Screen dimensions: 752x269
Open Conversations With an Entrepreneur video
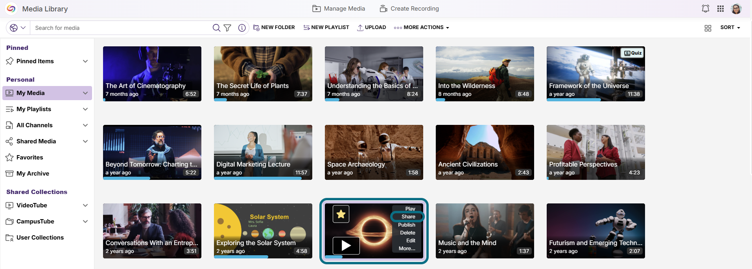click(152, 231)
